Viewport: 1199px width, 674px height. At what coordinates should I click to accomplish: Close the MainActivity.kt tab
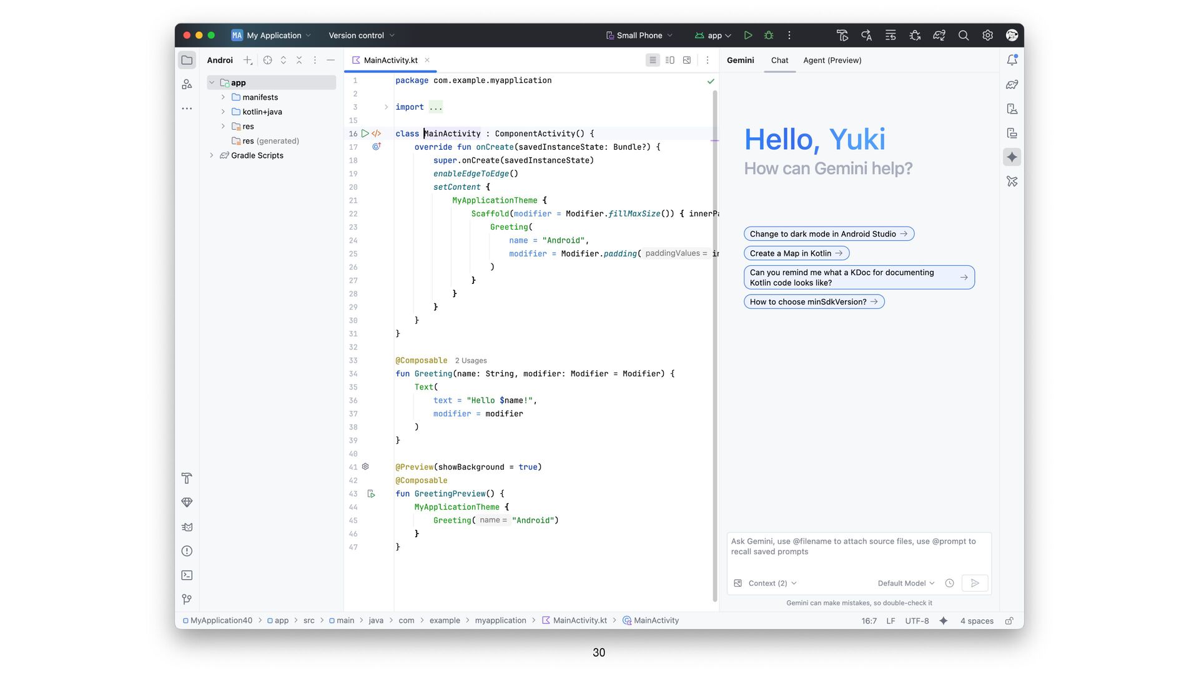tap(427, 61)
